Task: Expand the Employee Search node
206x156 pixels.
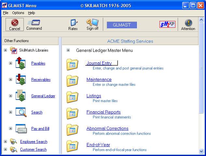Action: coord(5,142)
